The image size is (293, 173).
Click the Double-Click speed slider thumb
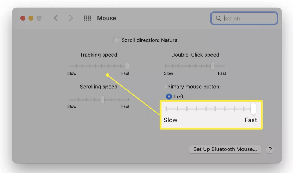pos(213,66)
